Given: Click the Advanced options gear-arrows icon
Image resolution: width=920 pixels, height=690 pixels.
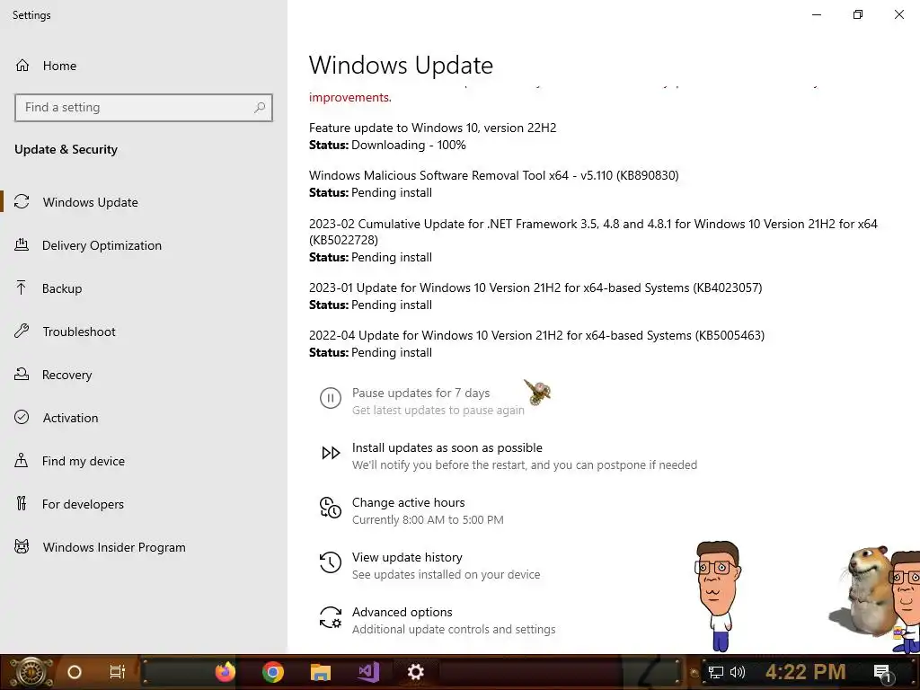Looking at the screenshot, I should click(x=331, y=617).
